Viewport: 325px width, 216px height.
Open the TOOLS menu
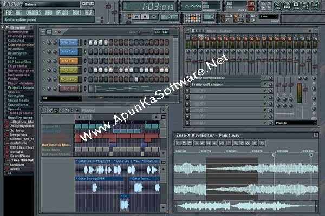77,12
